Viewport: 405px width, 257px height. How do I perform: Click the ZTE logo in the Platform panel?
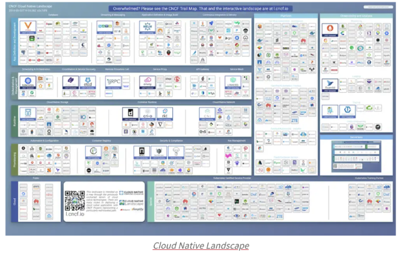click(295, 120)
